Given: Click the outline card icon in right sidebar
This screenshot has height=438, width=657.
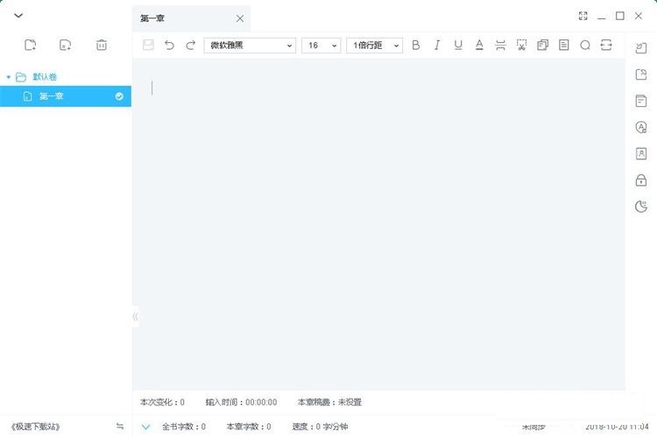Looking at the screenshot, I should [641, 101].
